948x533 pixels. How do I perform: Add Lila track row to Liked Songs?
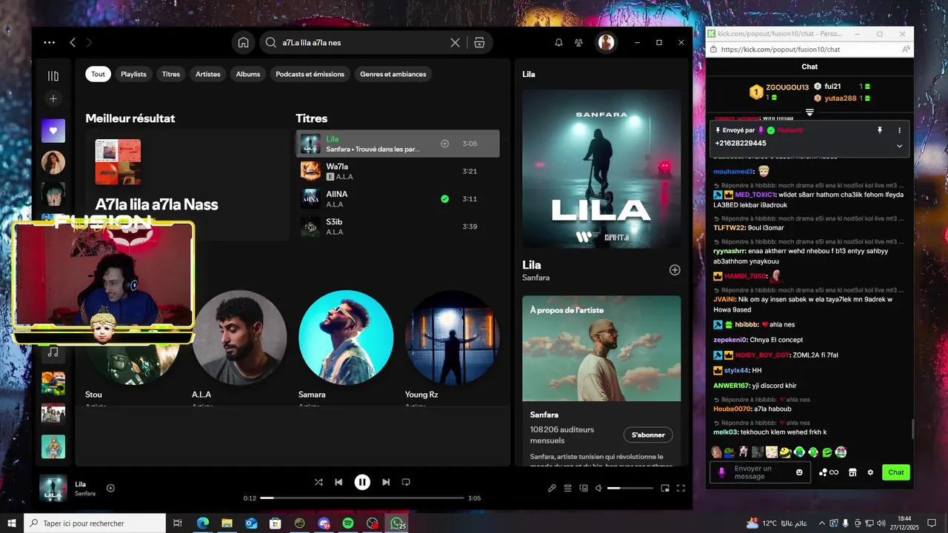(x=444, y=144)
